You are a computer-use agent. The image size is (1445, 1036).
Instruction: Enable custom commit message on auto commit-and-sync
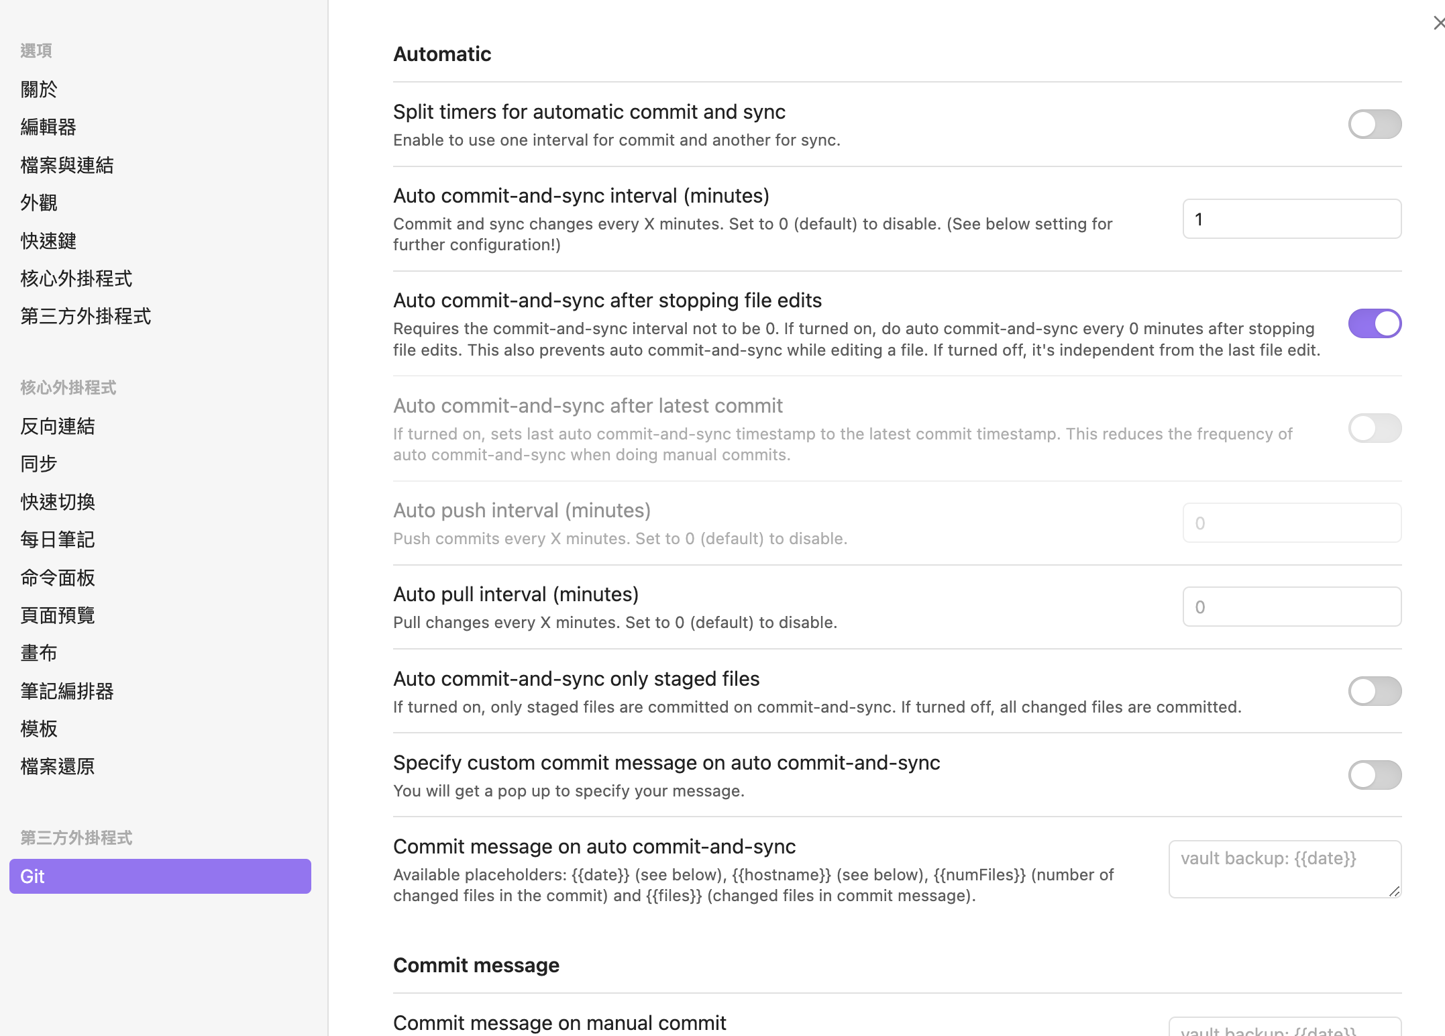[1374, 775]
